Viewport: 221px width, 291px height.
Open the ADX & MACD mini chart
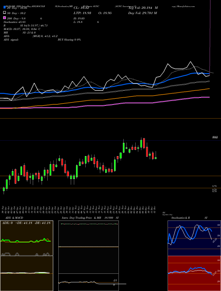coord(27,256)
